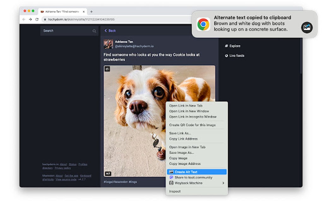The width and height of the screenshot is (322, 201).
Task: Open Adrianna Tan's profile avatar
Action: (x=108, y=44)
